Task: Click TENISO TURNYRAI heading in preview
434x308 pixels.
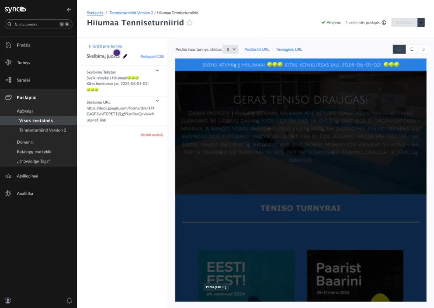Action: [300, 208]
